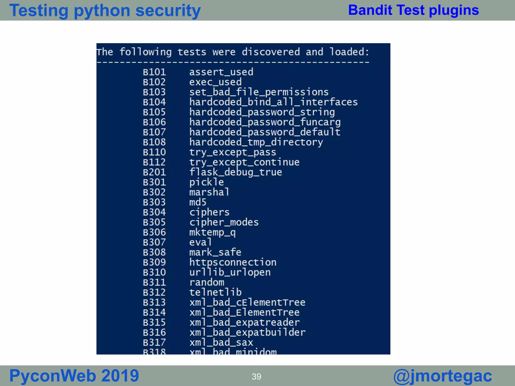Select the hardcoded_tmp_directory entry
The height and width of the screenshot is (386, 515).
click(256, 142)
